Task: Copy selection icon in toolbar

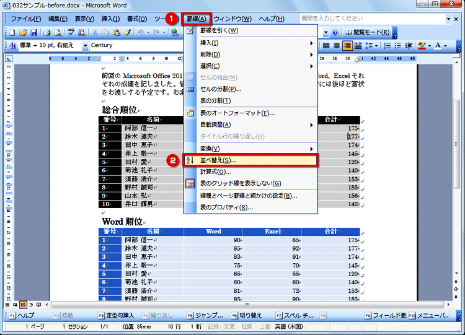Action: tap(105, 33)
